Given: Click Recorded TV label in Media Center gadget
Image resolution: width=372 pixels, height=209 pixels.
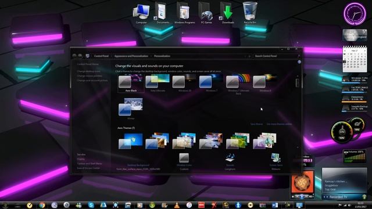Looking at the screenshot, I should point(338,197).
